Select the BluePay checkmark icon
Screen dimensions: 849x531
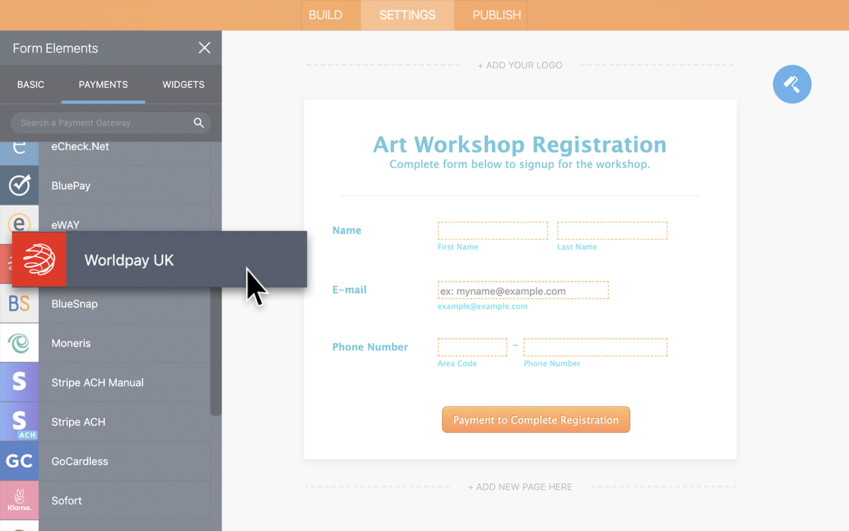coord(19,186)
